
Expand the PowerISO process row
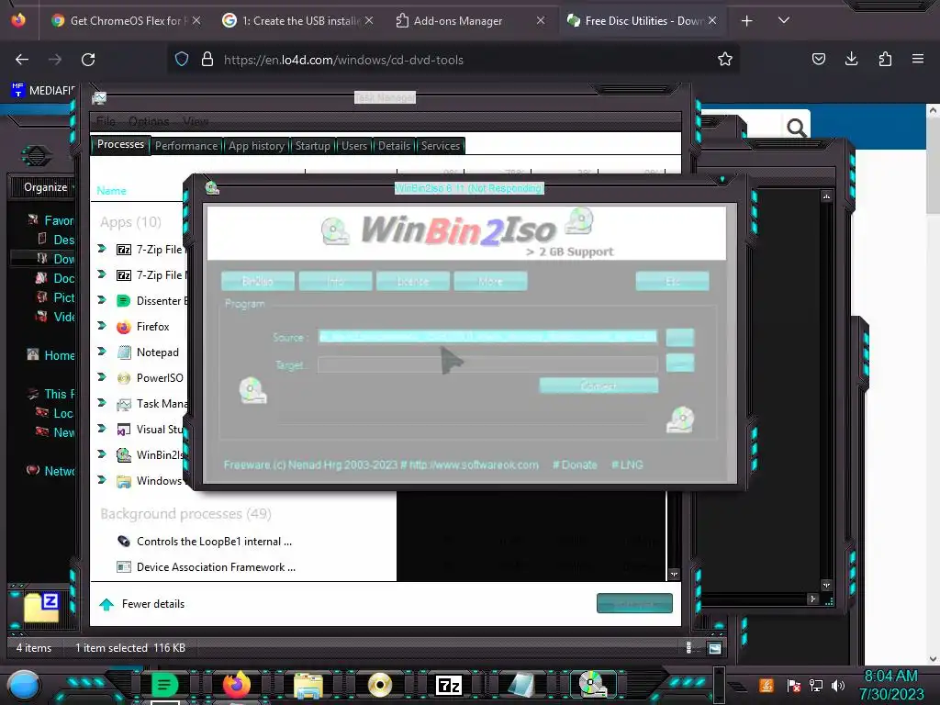click(102, 377)
